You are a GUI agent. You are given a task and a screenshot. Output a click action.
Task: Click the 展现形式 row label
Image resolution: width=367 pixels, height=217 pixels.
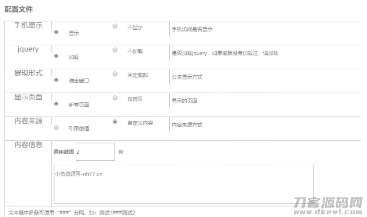[x=28, y=73]
